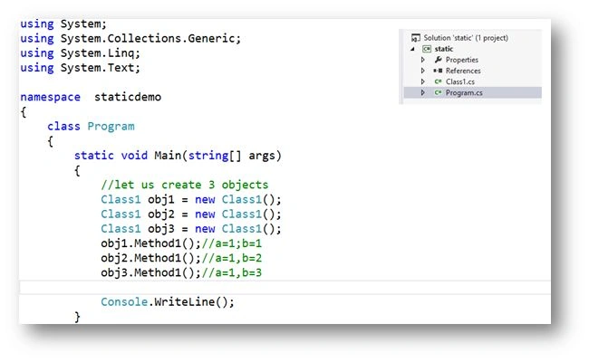Click the wrench icon for Properties
This screenshot has width=589, height=362.
tap(438, 60)
